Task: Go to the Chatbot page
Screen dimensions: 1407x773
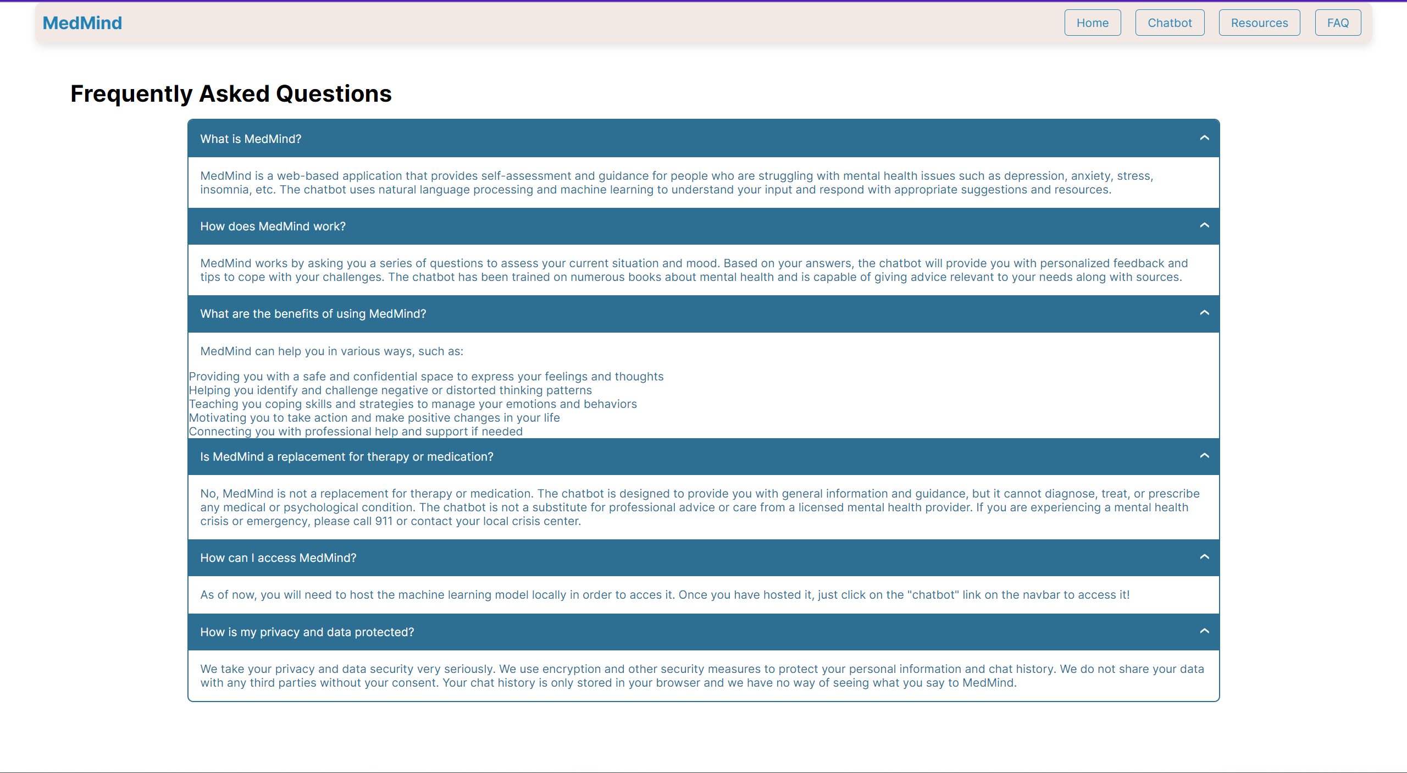Action: click(x=1170, y=23)
